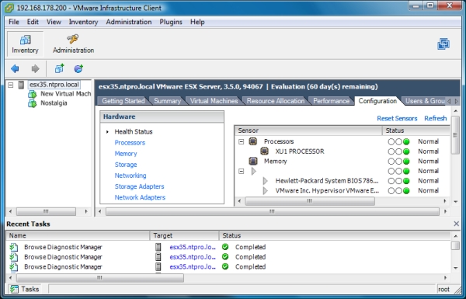Open the Storage Adapters link
Viewport: 466px width, 299px height.
(139, 186)
